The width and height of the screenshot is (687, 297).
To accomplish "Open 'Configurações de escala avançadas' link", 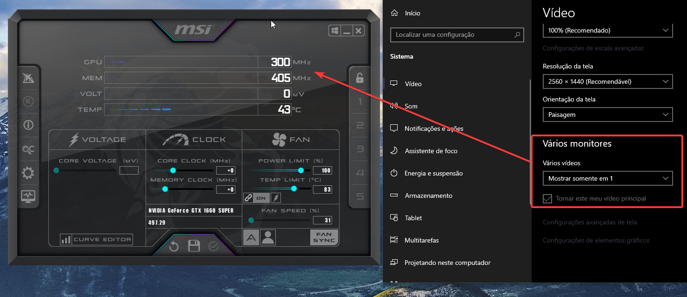I will [593, 48].
